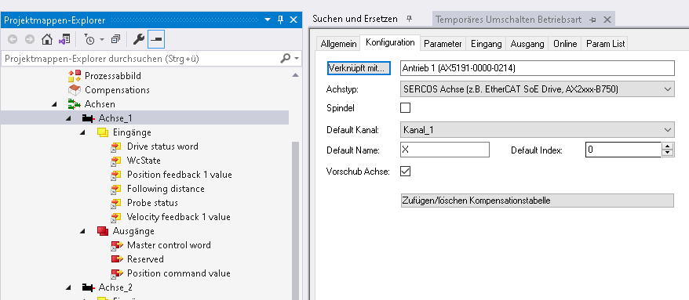Click the Forward navigation arrow icon
The image size is (689, 300).
coord(30,39)
